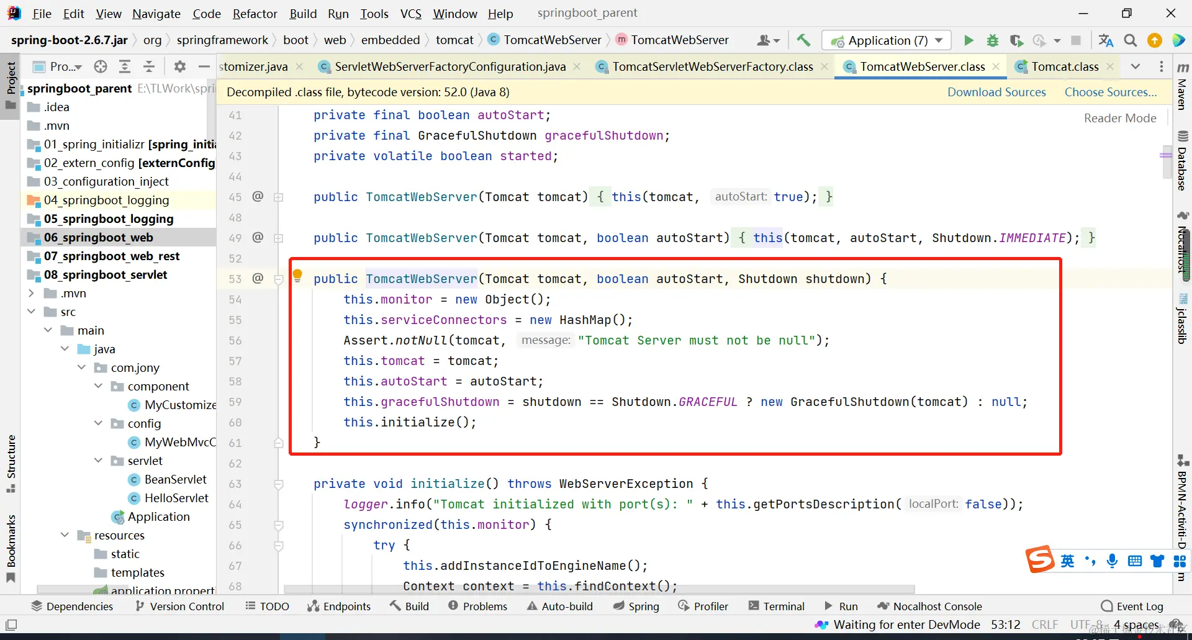Close the TomcatWebServer.class tab
Screen dimensions: 1192x640
click(996, 66)
